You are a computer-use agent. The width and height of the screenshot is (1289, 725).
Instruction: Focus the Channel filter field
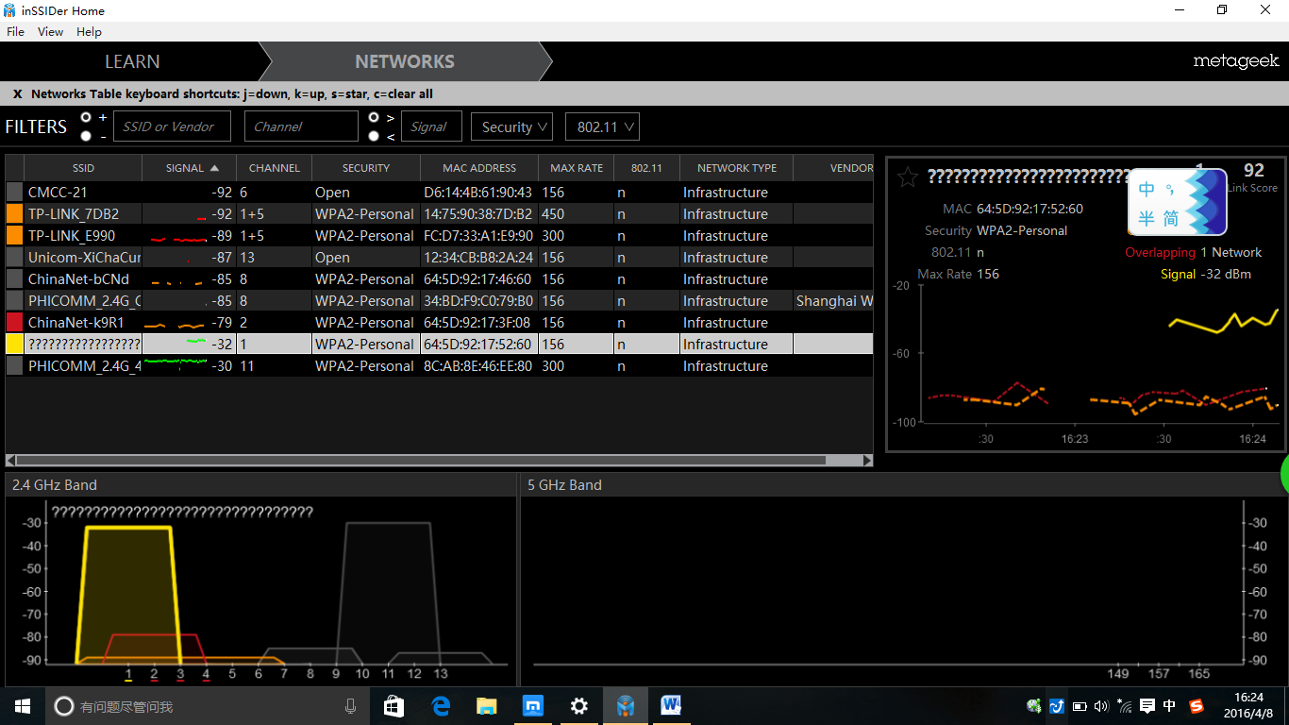point(301,126)
